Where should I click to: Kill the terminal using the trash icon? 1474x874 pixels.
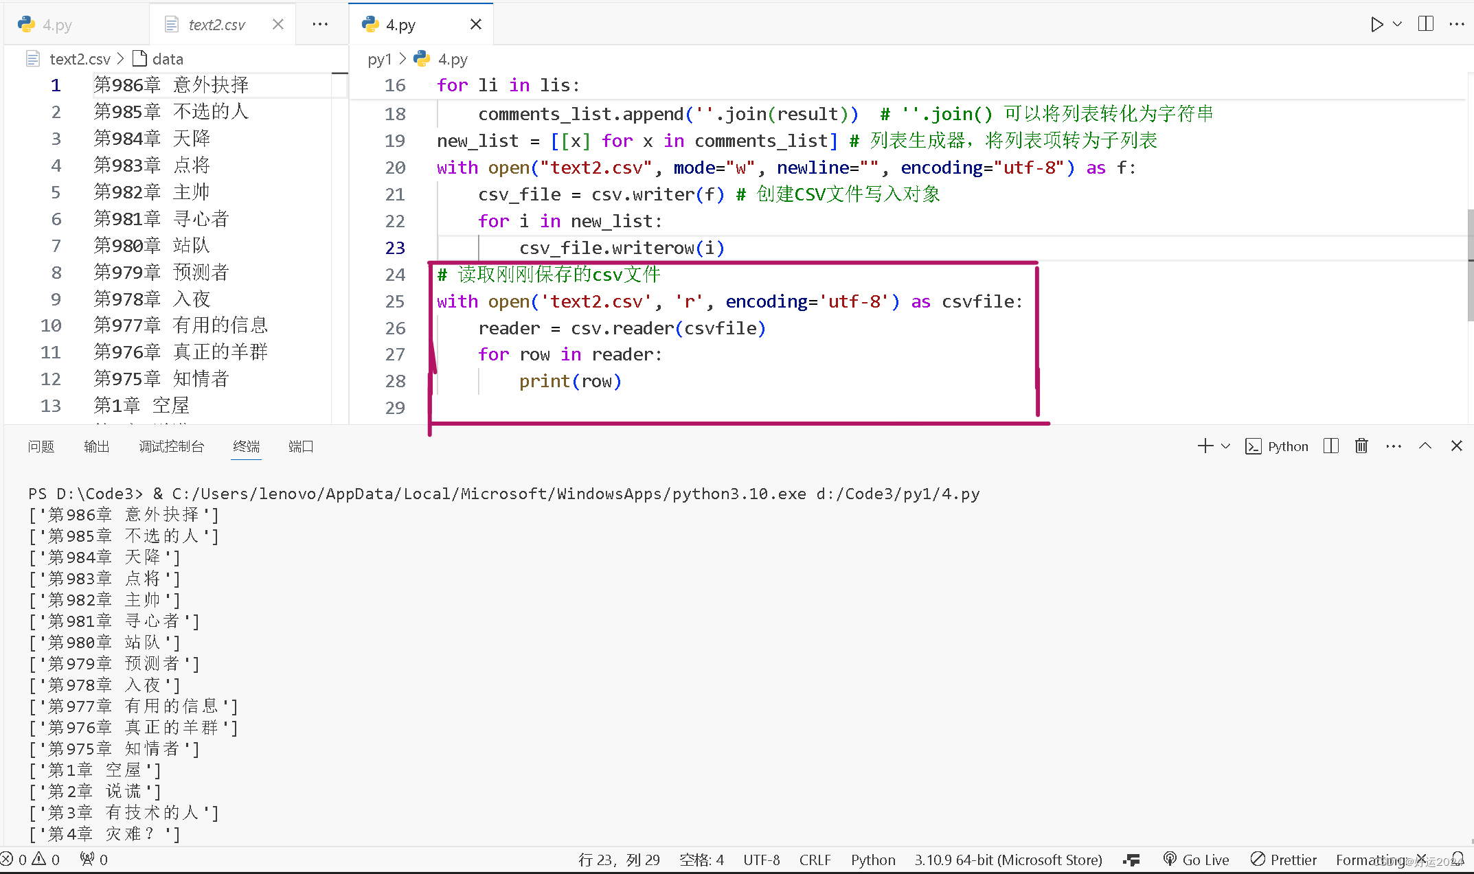pos(1362,446)
